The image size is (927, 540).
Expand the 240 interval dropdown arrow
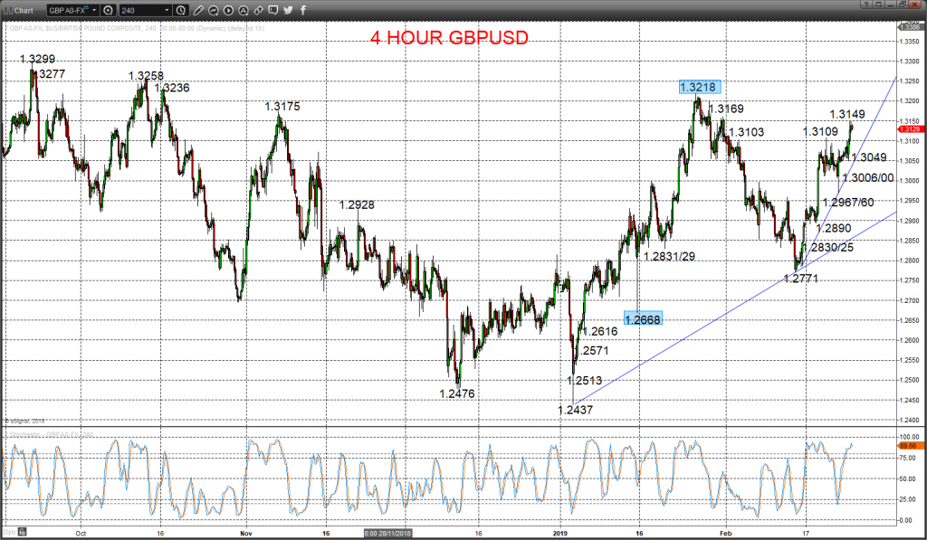pyautogui.click(x=167, y=10)
